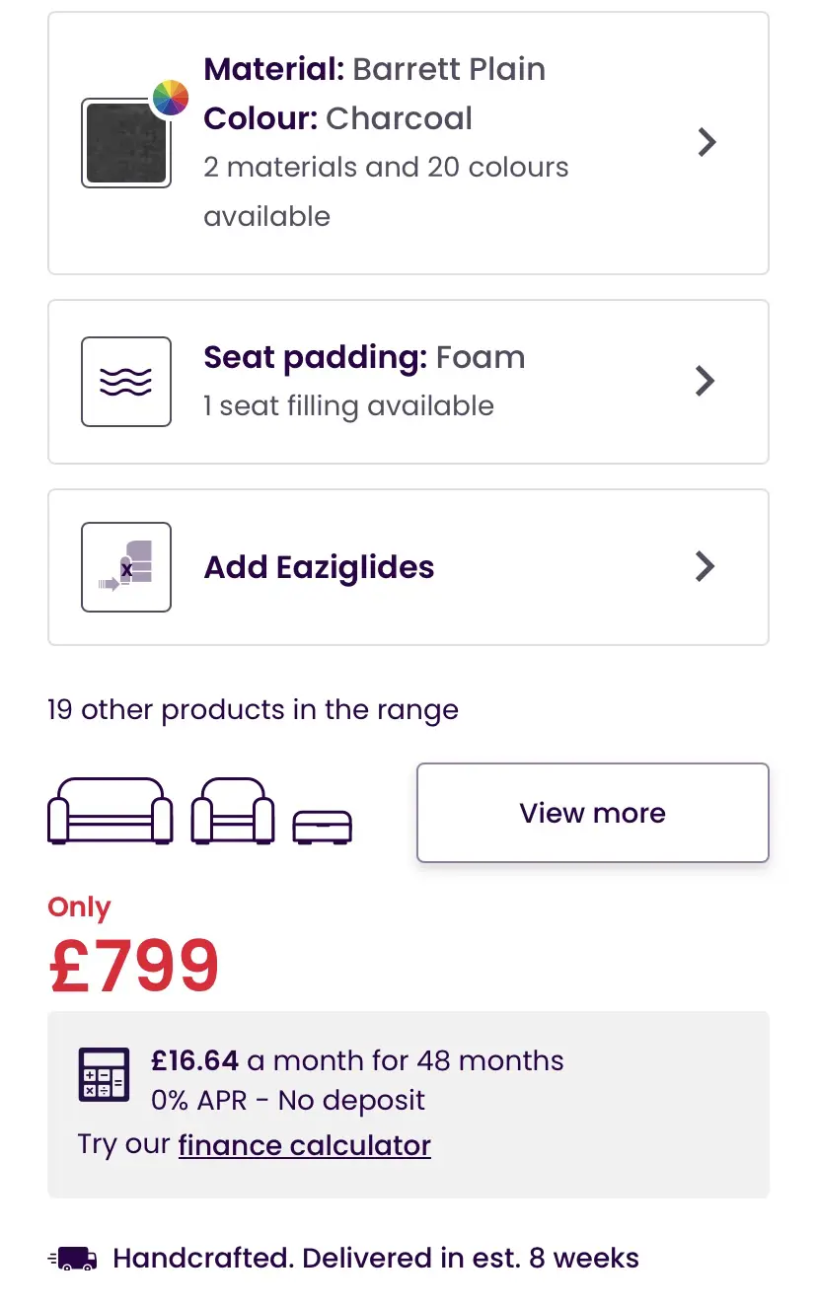Open the Material: Barrett Plain row
Image resolution: width=817 pixels, height=1305 pixels.
(x=375, y=69)
